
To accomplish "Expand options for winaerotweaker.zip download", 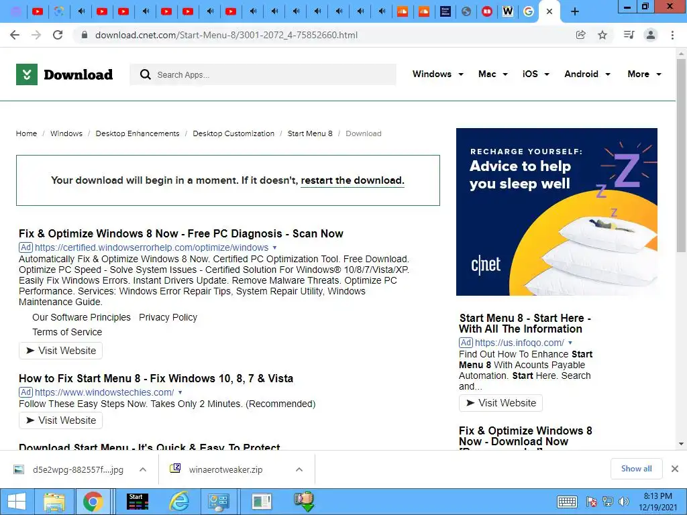I will point(299,469).
